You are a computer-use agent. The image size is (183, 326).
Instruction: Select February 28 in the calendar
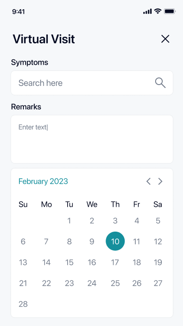click(x=23, y=304)
